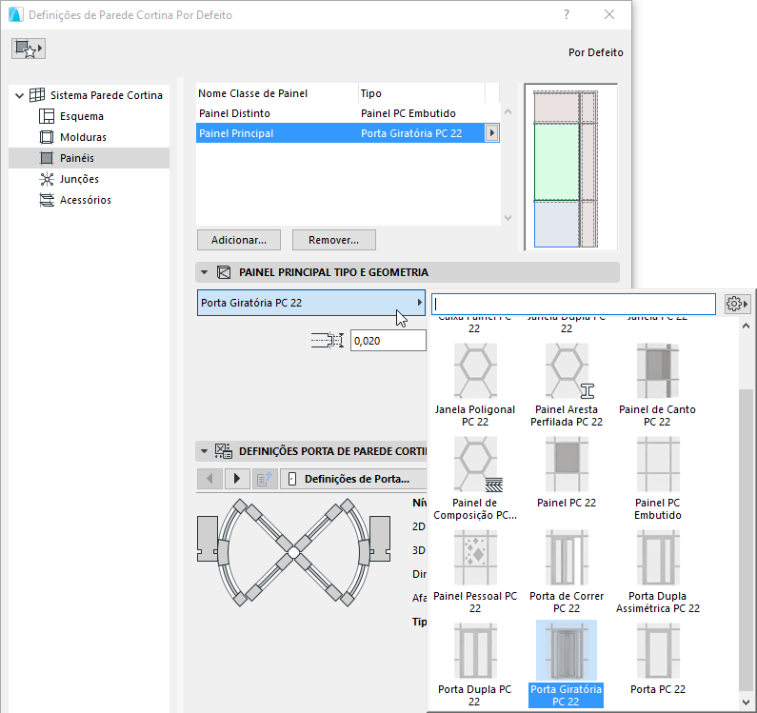Click the class list scroll-down arrow

coord(508,218)
